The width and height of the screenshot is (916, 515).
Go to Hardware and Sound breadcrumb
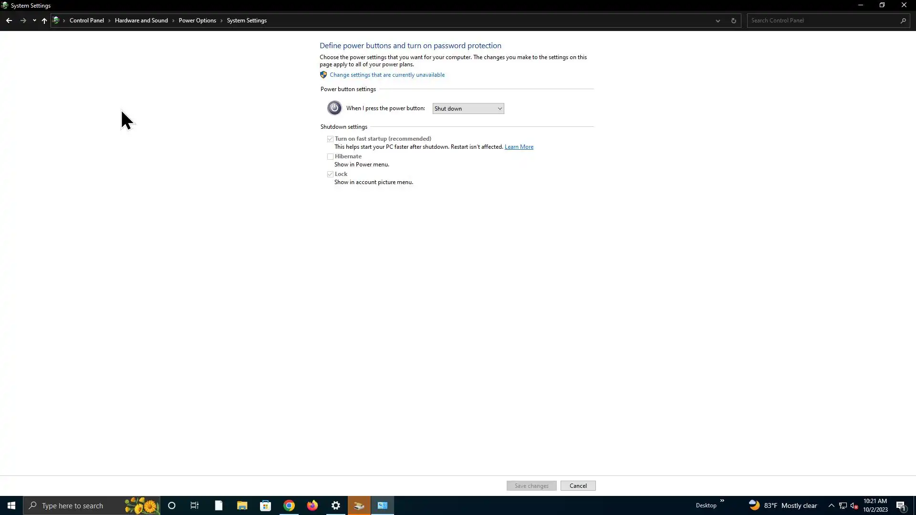tap(141, 21)
